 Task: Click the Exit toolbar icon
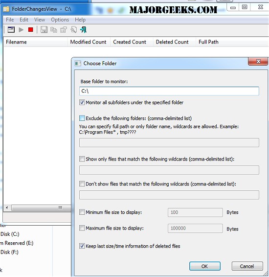click(83, 30)
